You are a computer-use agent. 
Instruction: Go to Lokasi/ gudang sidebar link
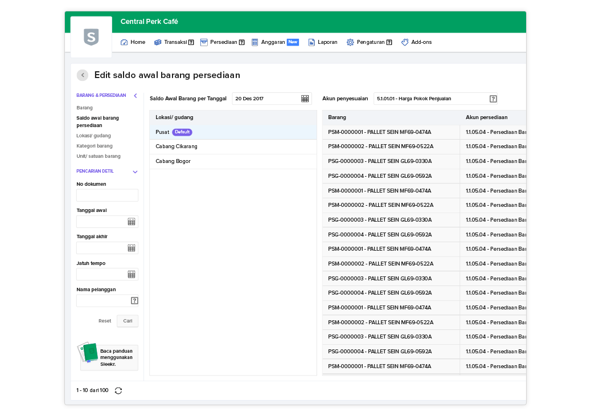pyautogui.click(x=93, y=136)
